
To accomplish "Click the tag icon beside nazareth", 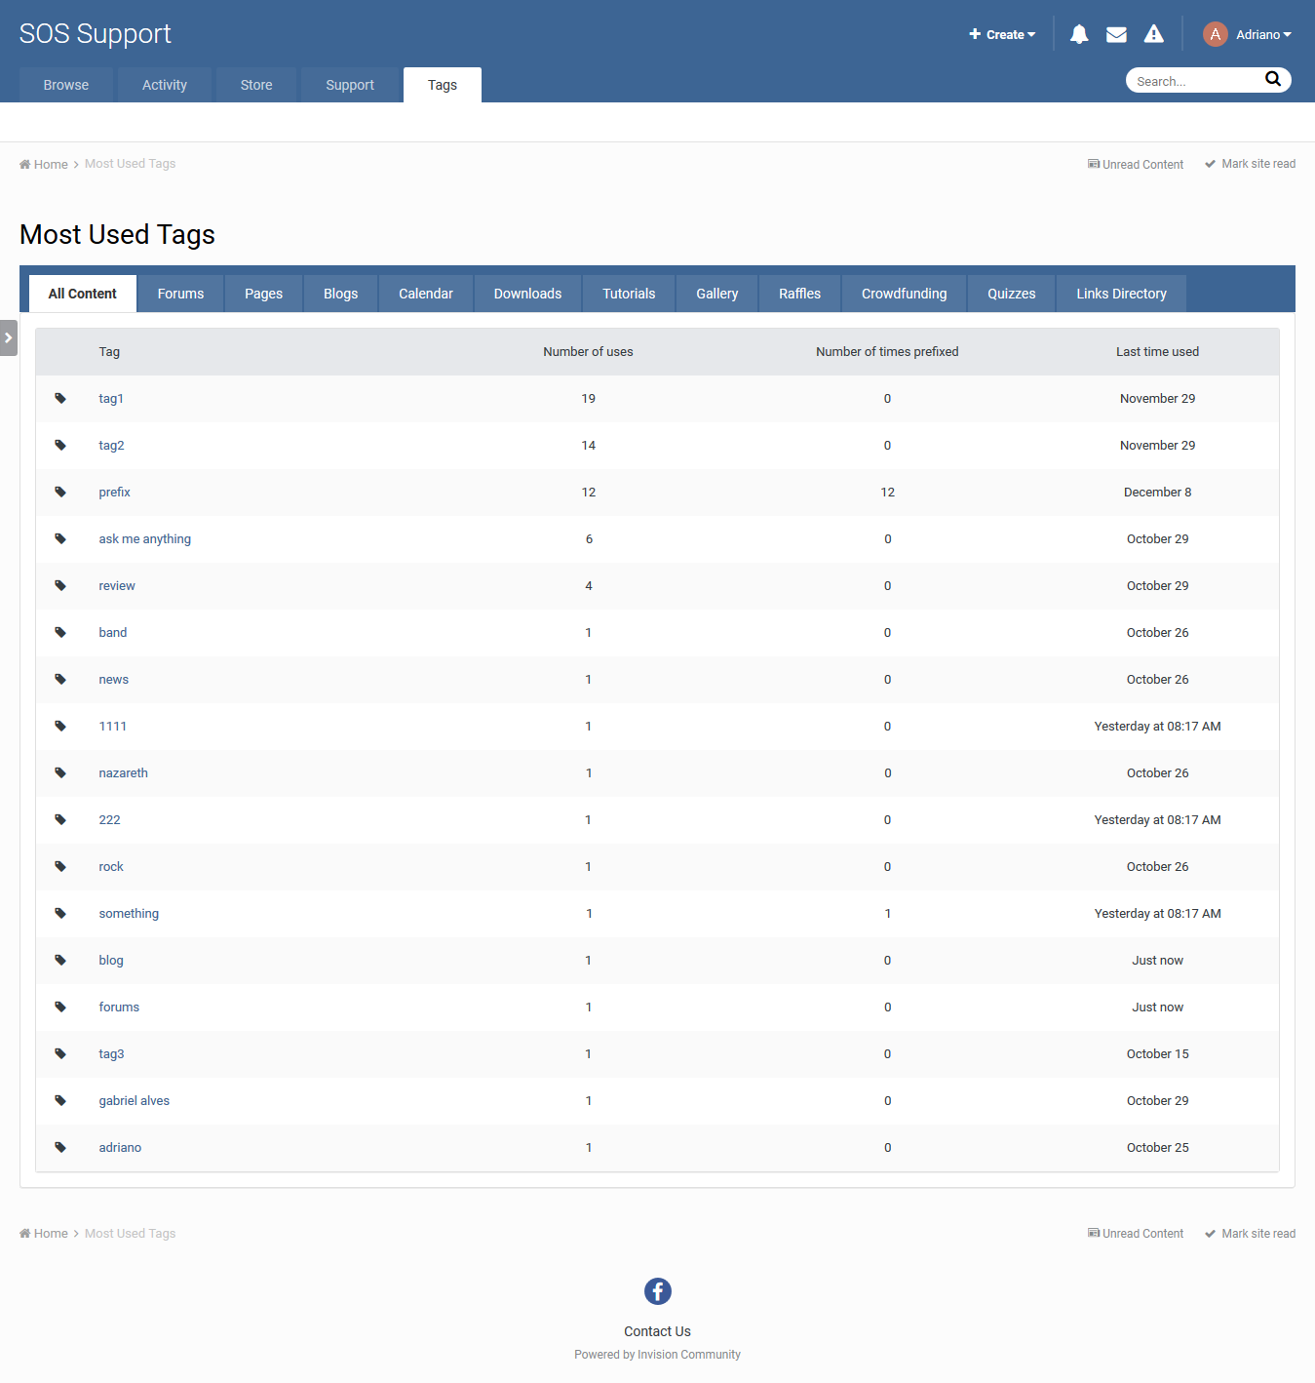I will (x=60, y=772).
